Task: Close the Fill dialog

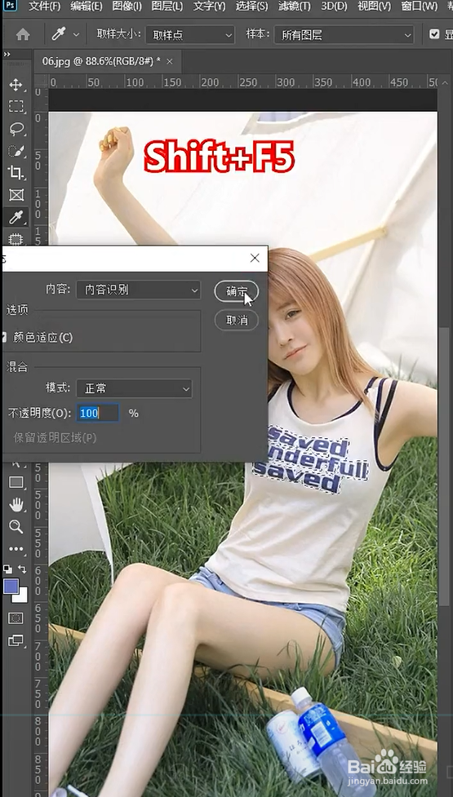Action: coord(255,259)
